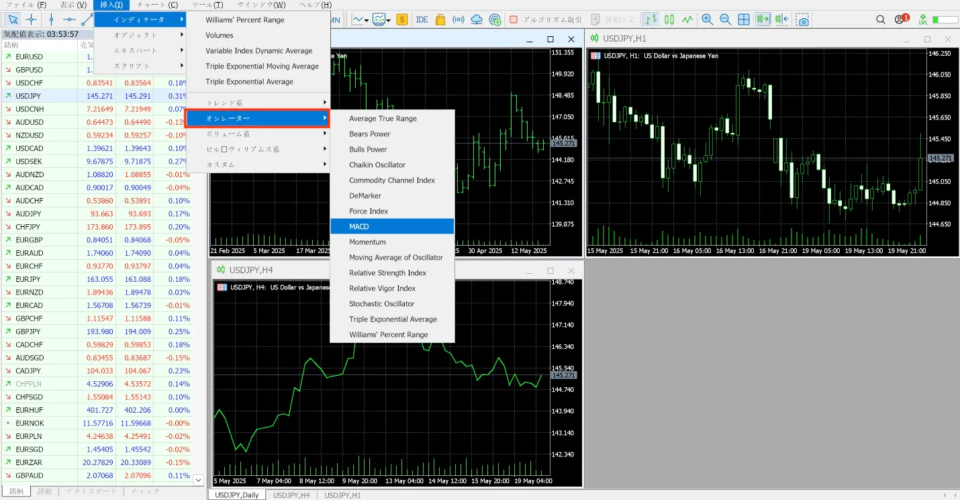Open the プライスボード tab
Screen dimensions: 960x500
[91, 491]
